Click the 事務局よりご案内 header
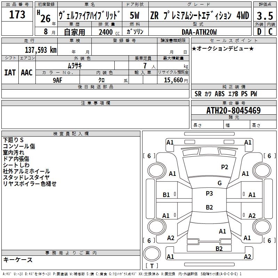The height and width of the screenshot is (278, 278). (71, 253)
